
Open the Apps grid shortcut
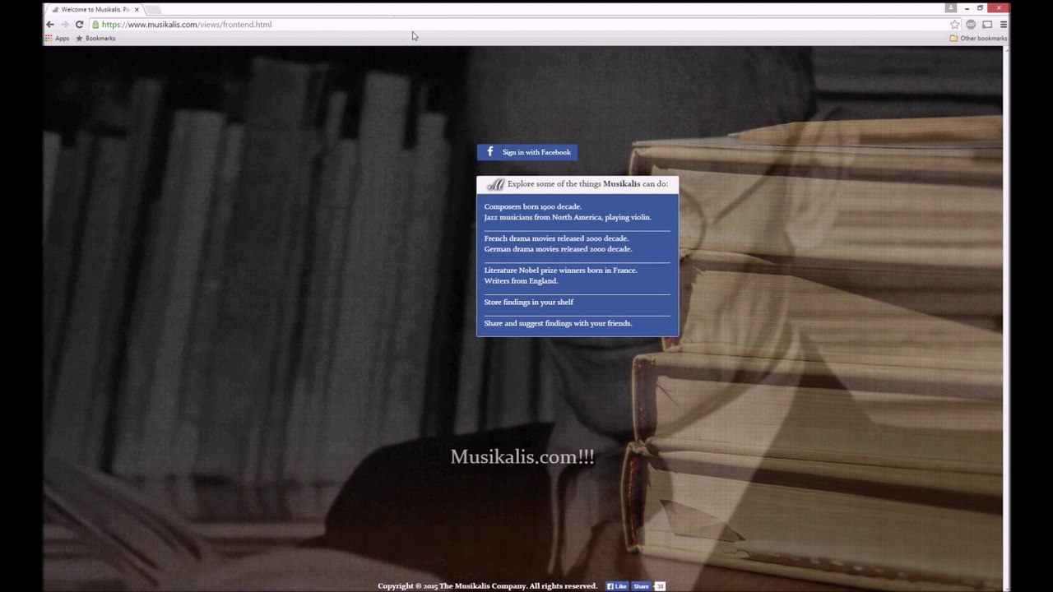[x=57, y=39]
